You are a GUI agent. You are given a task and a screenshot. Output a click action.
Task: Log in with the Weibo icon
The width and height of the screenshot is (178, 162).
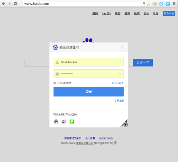pyautogui.click(x=64, y=122)
